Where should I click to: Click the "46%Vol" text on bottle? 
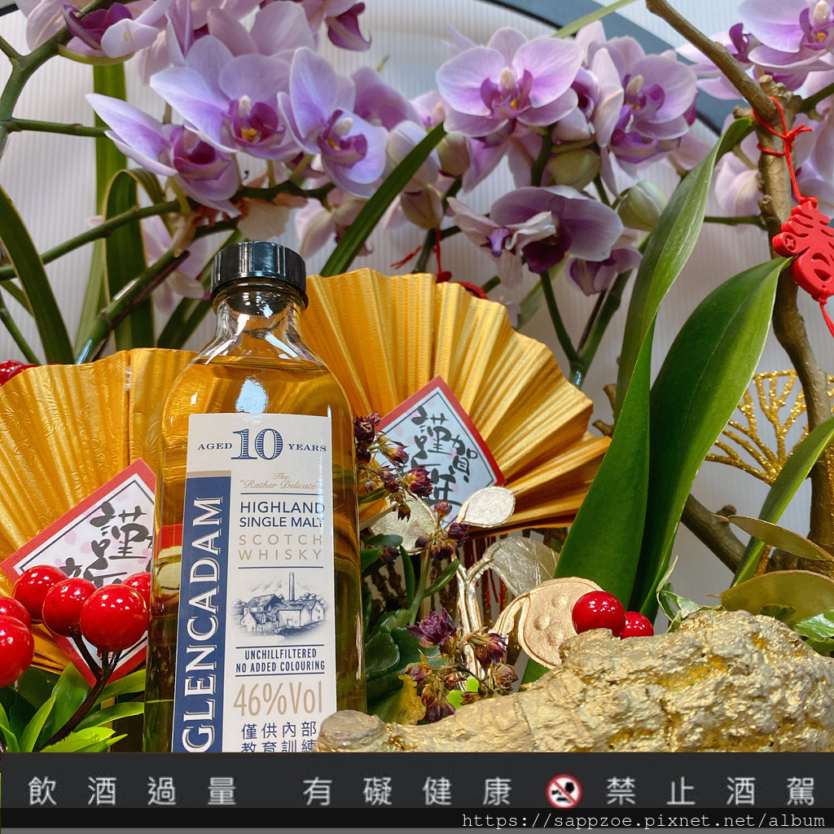pos(279,700)
